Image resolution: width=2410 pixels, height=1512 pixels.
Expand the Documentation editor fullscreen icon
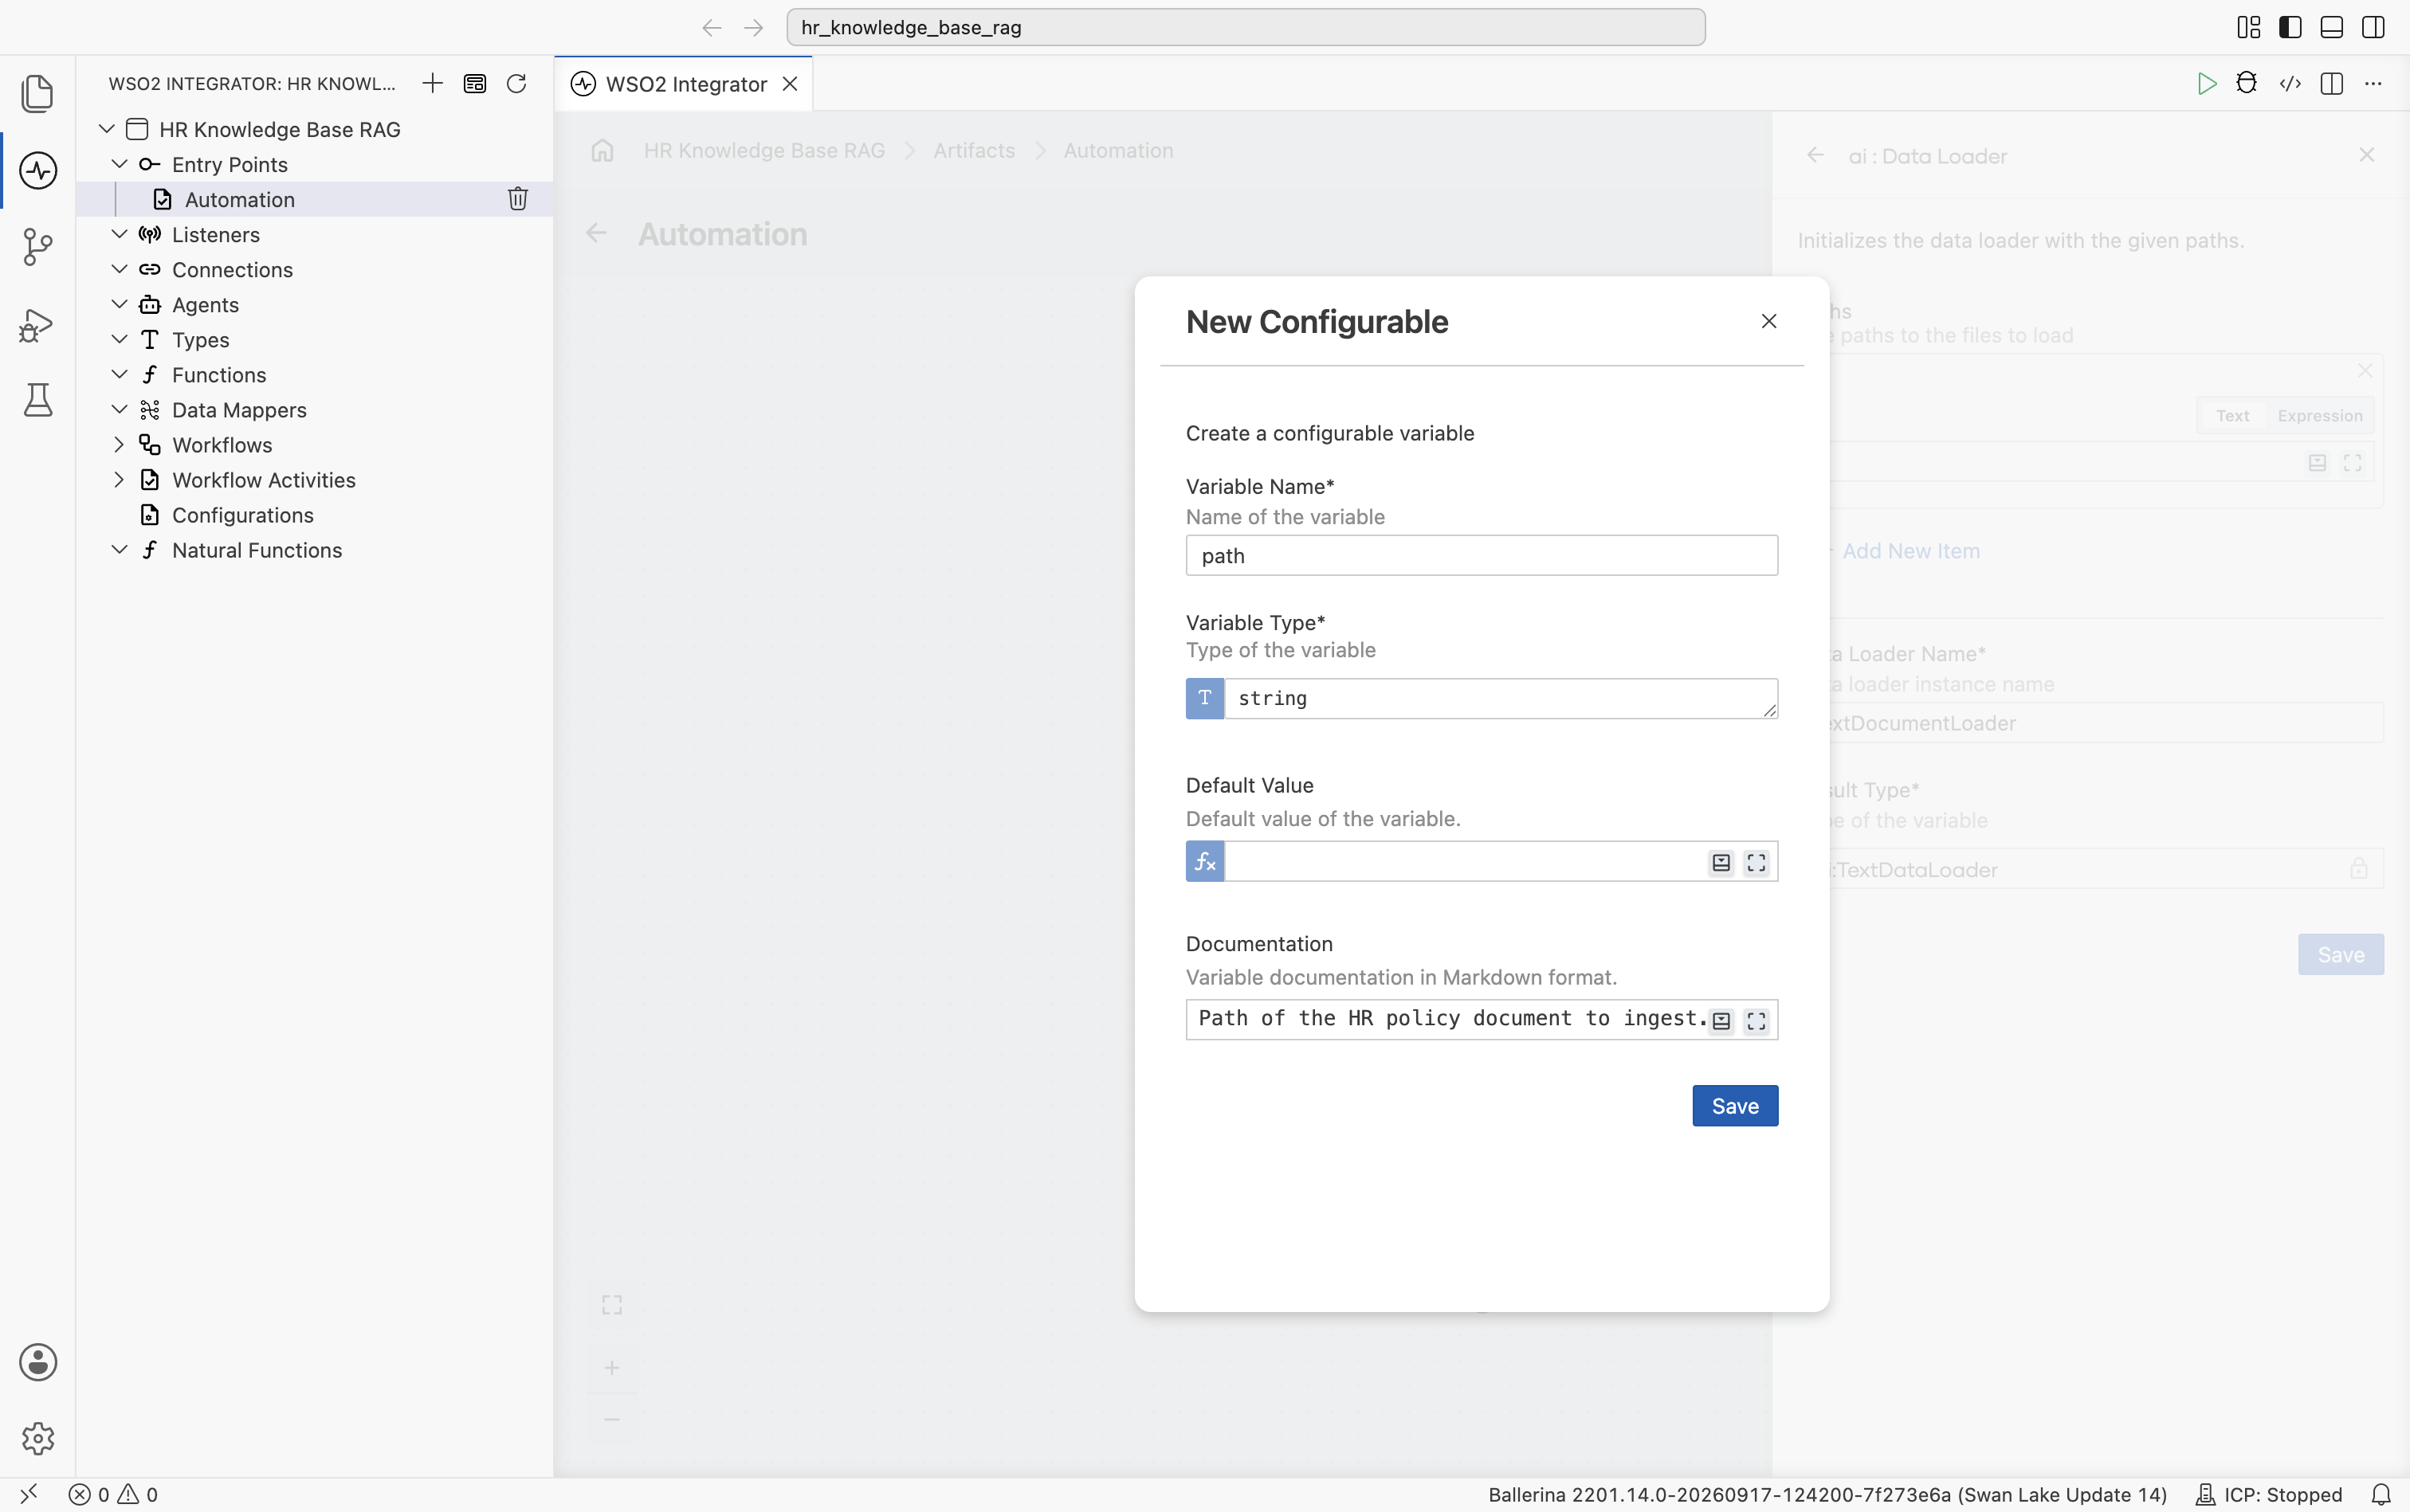tap(1756, 1021)
